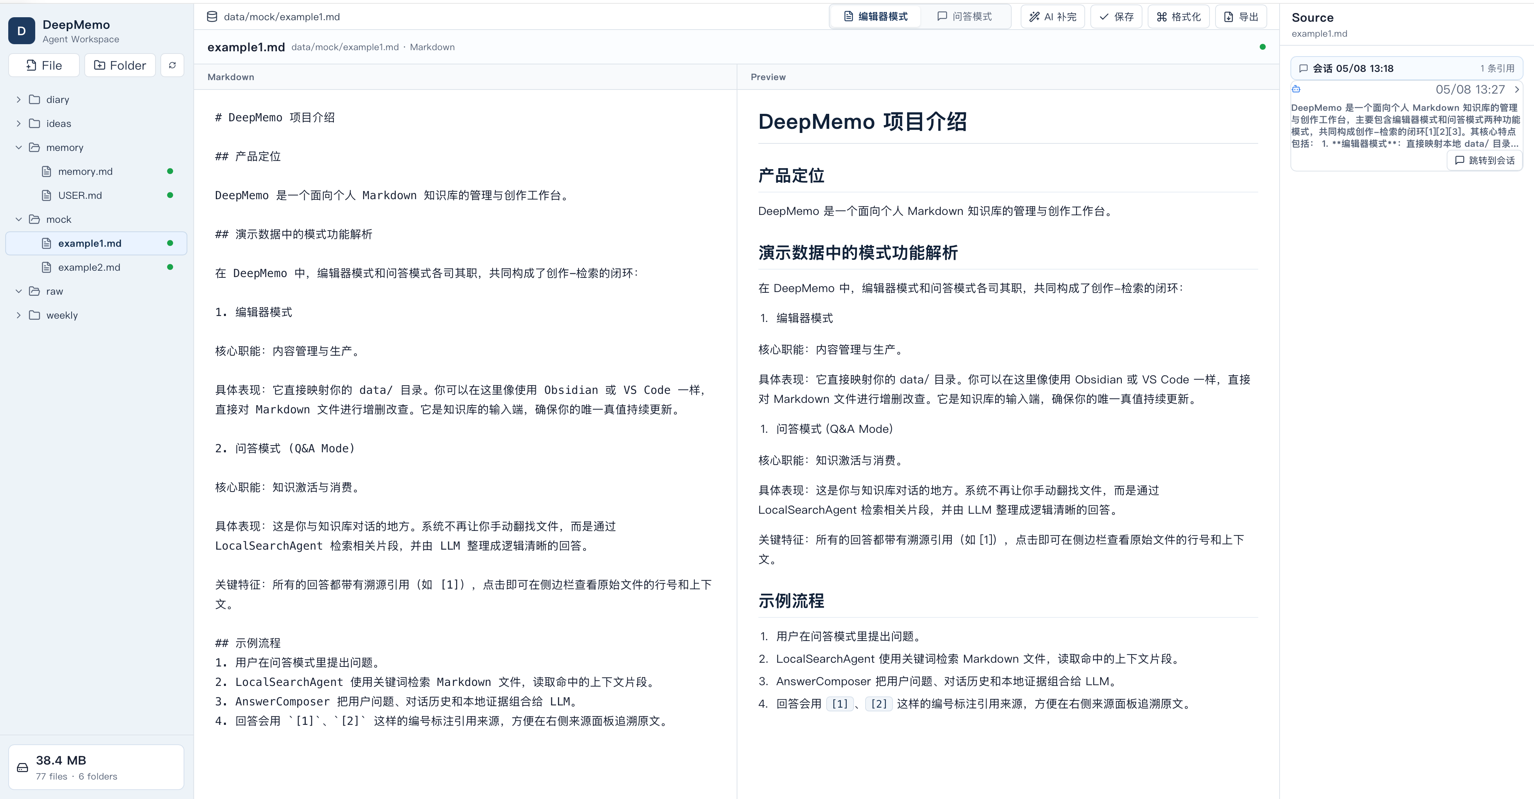The height and width of the screenshot is (799, 1534).
Task: Click the green dot beside memory.md
Action: [x=170, y=171]
